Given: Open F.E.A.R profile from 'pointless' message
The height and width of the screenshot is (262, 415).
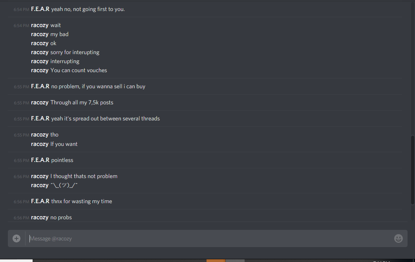Looking at the screenshot, I should point(40,160).
